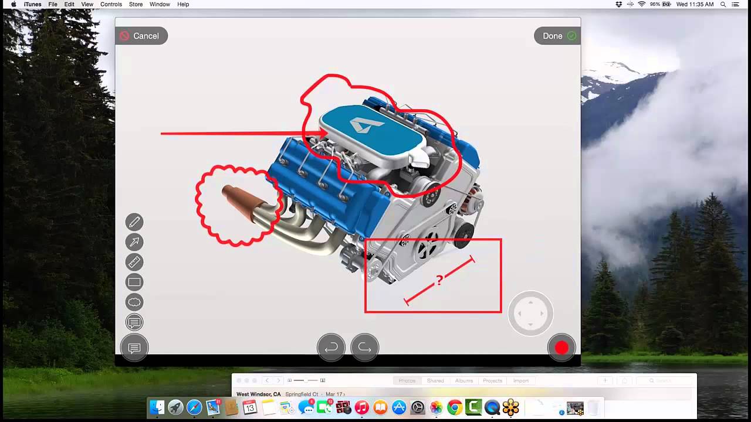Redo the last markup stroke
Image resolution: width=751 pixels, height=422 pixels.
coord(364,348)
